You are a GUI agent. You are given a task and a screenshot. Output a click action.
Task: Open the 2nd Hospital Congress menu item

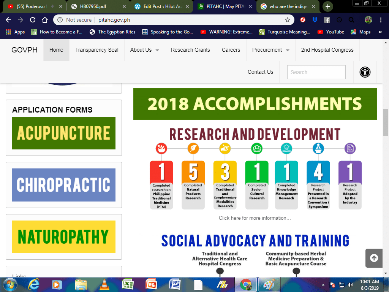click(x=327, y=50)
